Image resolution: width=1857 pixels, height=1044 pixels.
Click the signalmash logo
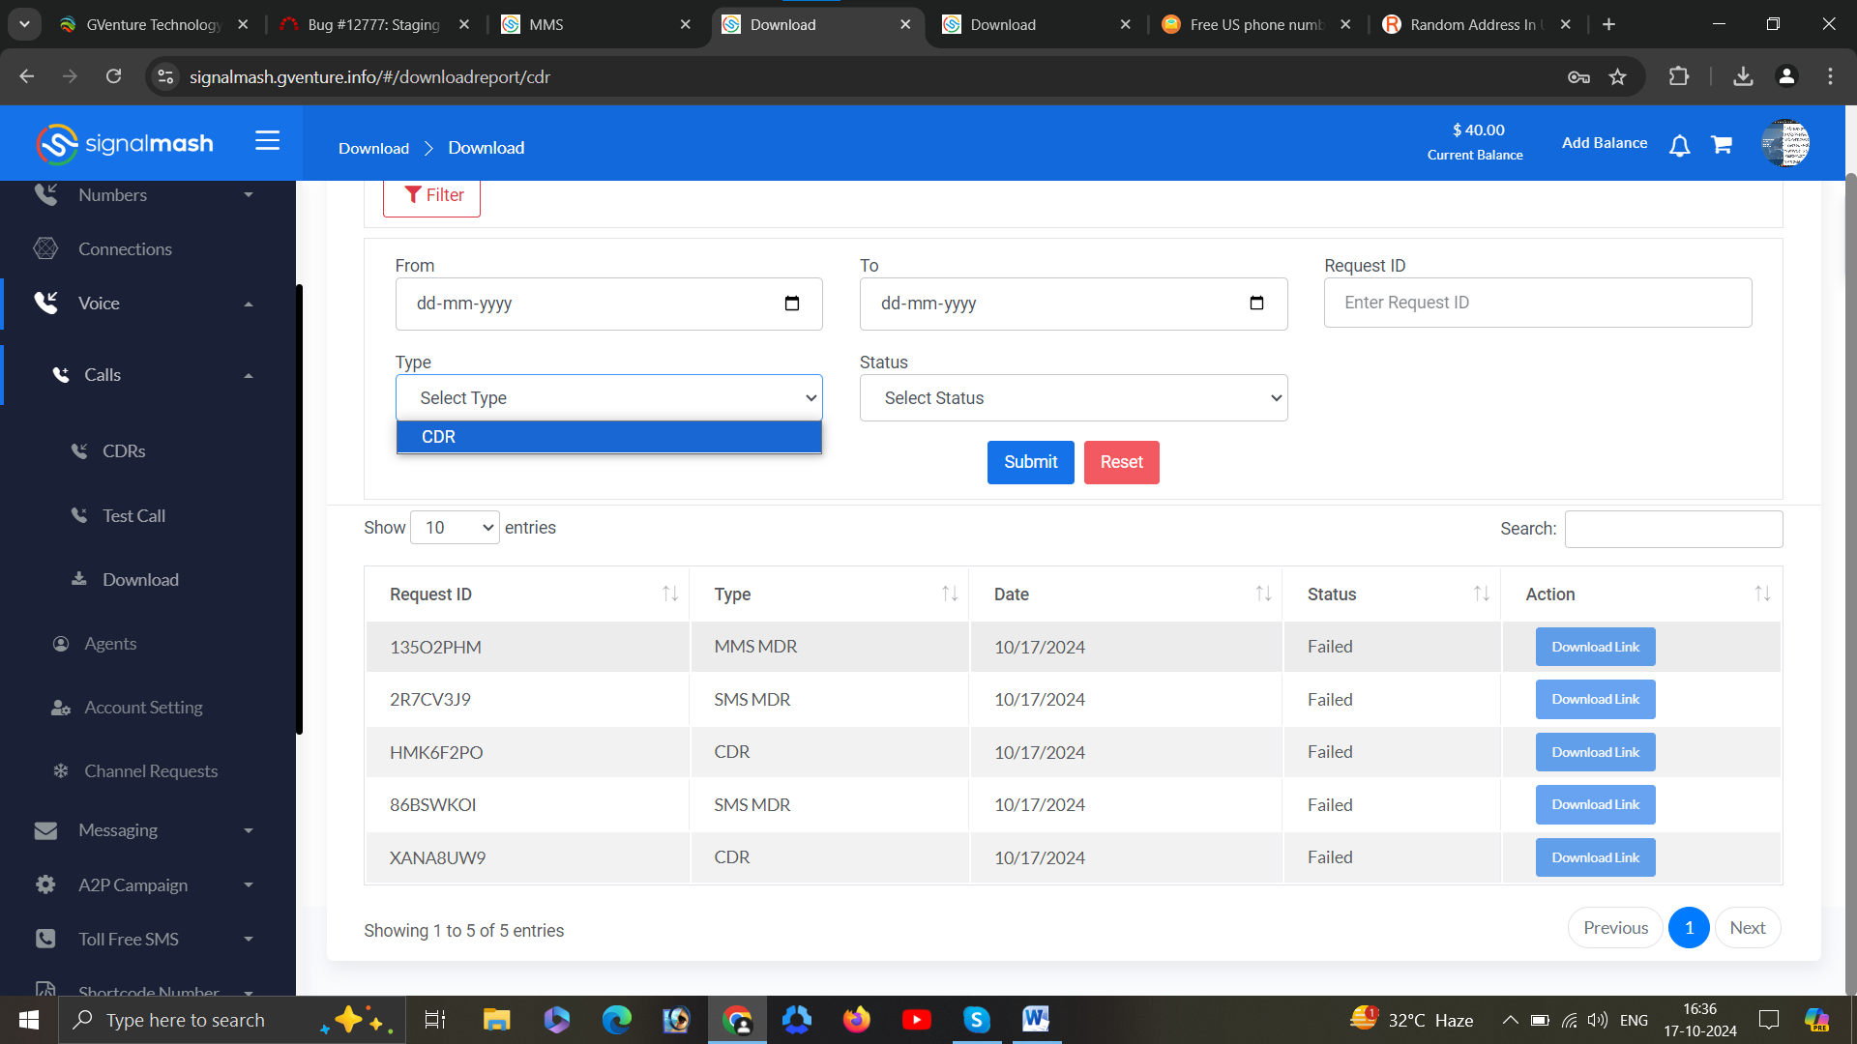point(125,144)
